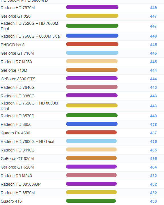This screenshot has width=164, height=205.
Task: Open 435 score for Radeon HD 7600G + HD Dual
Action: click(153, 142)
